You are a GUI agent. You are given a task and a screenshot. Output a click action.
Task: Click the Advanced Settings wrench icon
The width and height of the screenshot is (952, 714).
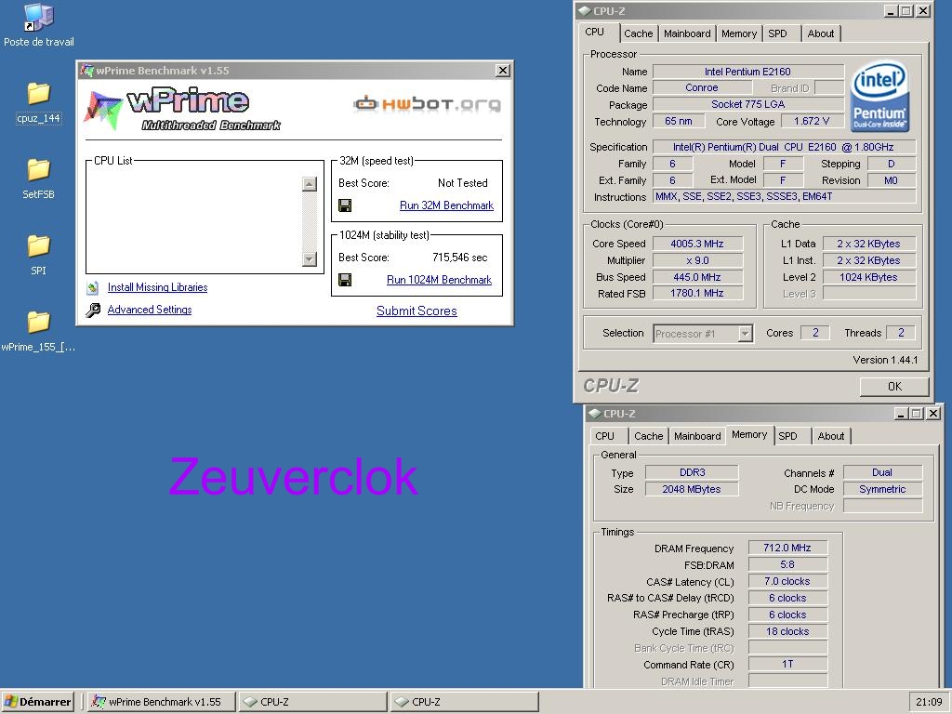[93, 311]
